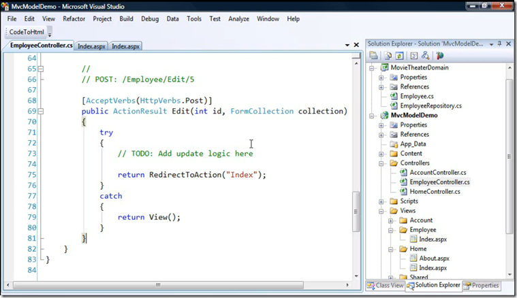Open the active files dropdown arrow above editor
Image resolution: width=517 pixels, height=298 pixels.
click(x=347, y=45)
